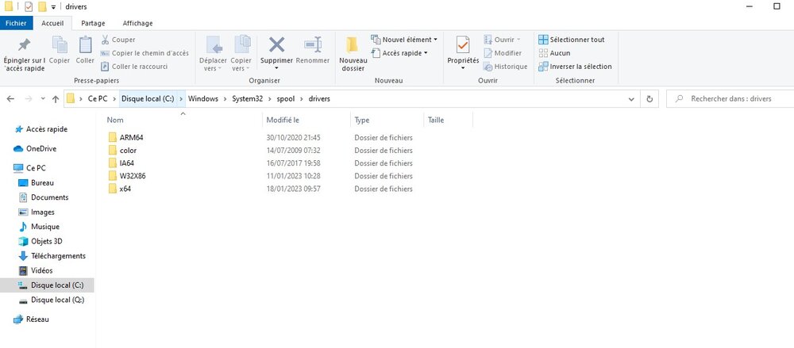The height and width of the screenshot is (348, 794).
Task: Open the W32X86 folder
Action: pos(131,176)
